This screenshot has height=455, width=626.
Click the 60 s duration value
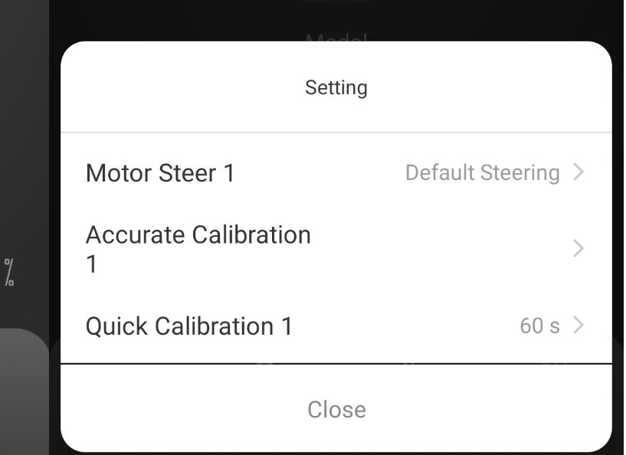tap(539, 326)
